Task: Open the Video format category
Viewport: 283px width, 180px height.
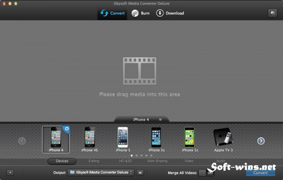Action: pos(189,161)
